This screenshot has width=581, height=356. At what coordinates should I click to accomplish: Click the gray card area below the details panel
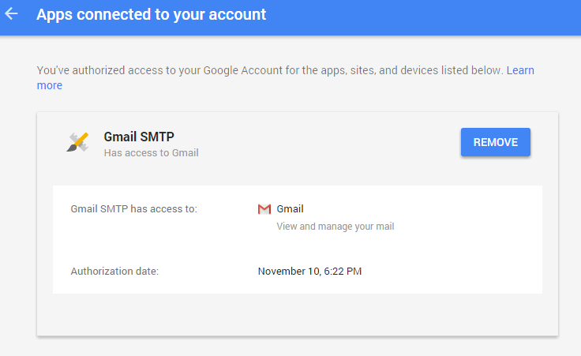298,314
